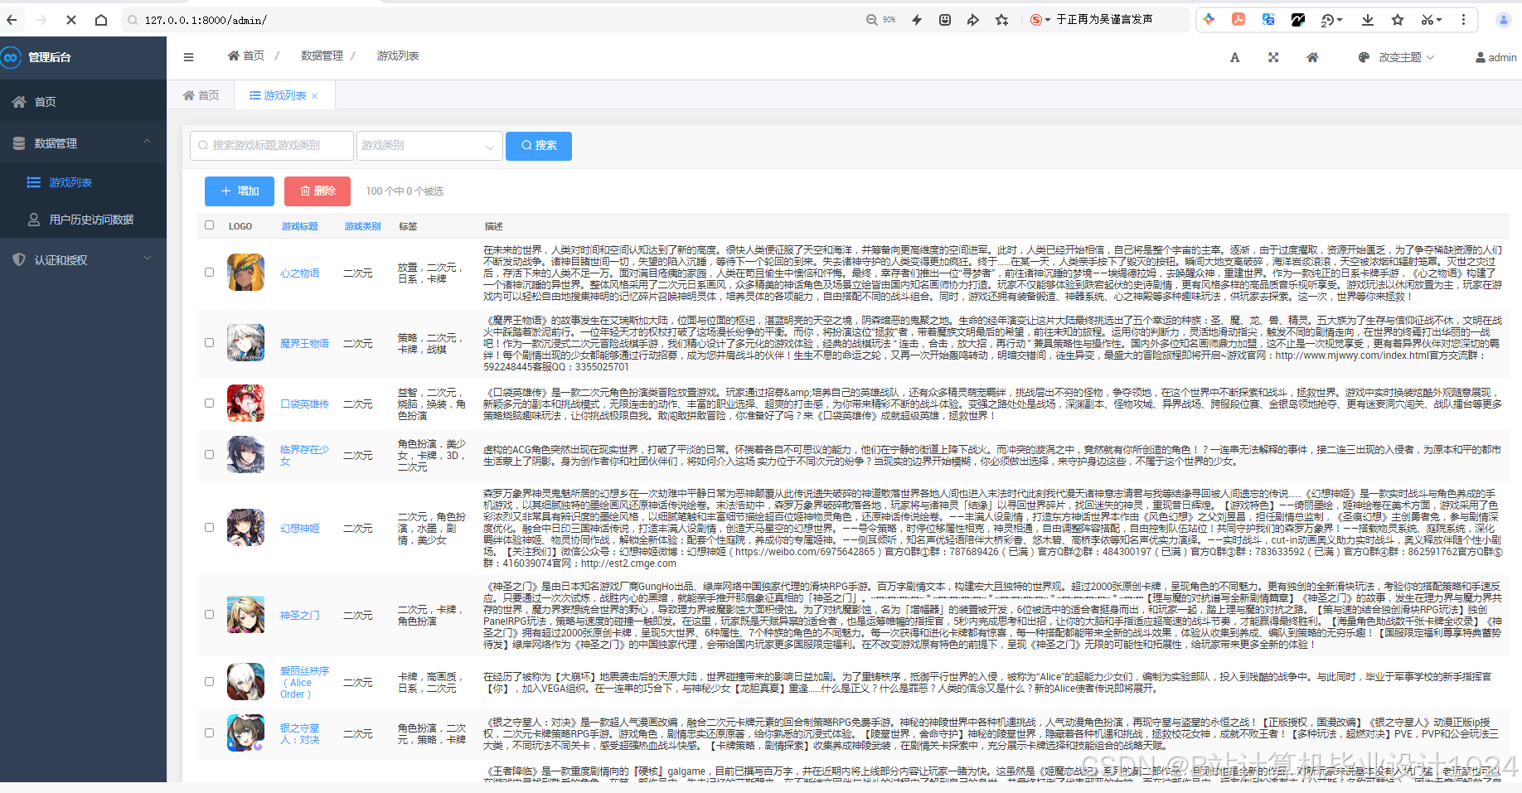Open the history clock extension icon
The height and width of the screenshot is (793, 1522).
1327,20
